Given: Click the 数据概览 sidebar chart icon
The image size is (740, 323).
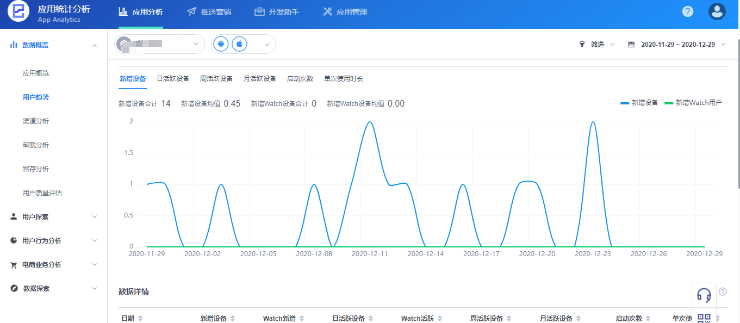Looking at the screenshot, I should click(x=14, y=45).
